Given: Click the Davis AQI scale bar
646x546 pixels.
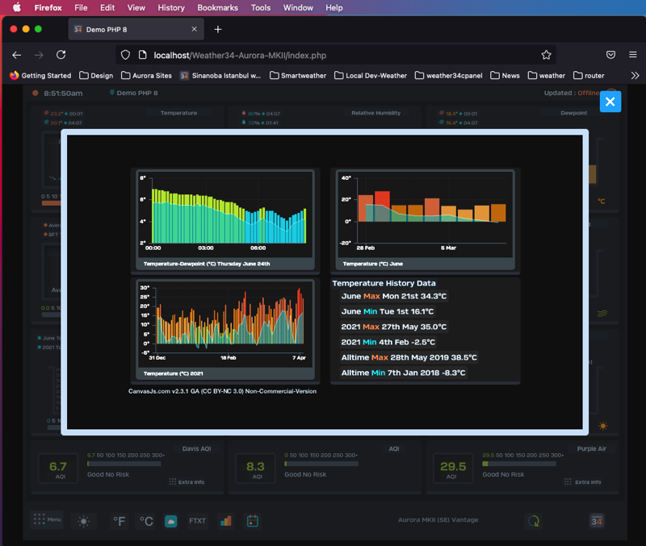Looking at the screenshot, I should 124,464.
